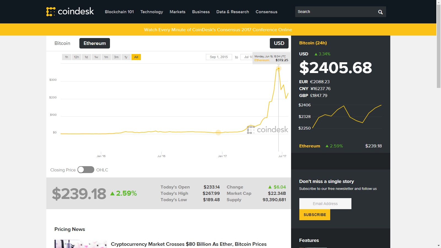441x248 pixels.
Task: Click the Subscribe button
Action: pyautogui.click(x=314, y=215)
